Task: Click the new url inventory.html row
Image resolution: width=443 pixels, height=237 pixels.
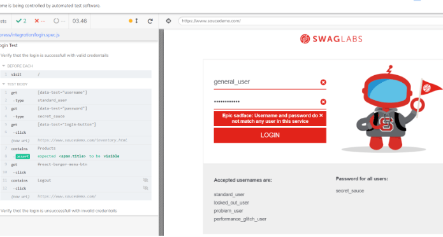Action: click(76, 140)
